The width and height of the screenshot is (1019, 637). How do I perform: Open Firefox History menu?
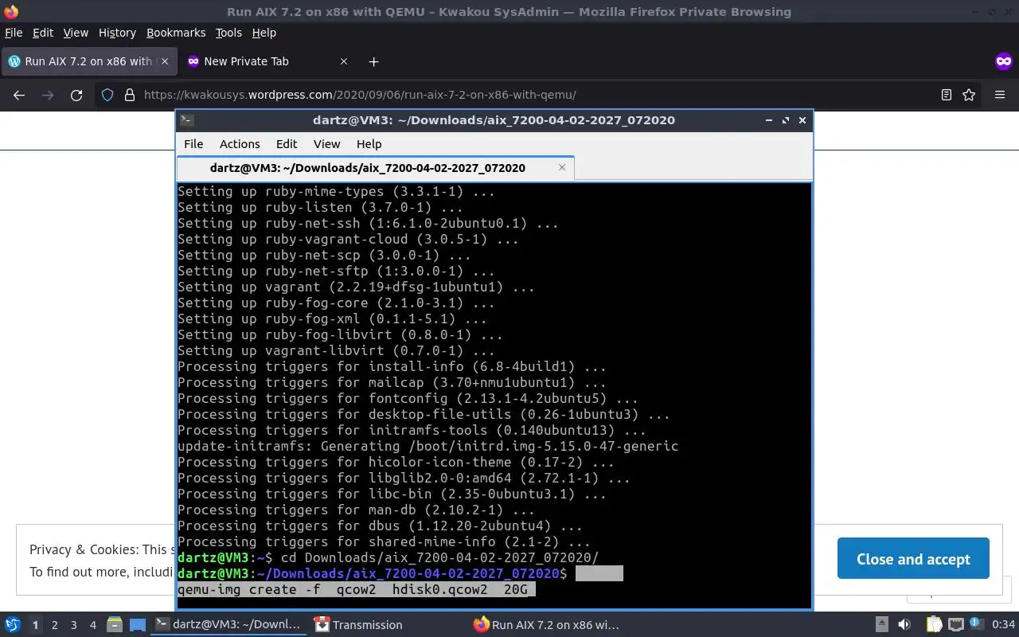point(117,33)
